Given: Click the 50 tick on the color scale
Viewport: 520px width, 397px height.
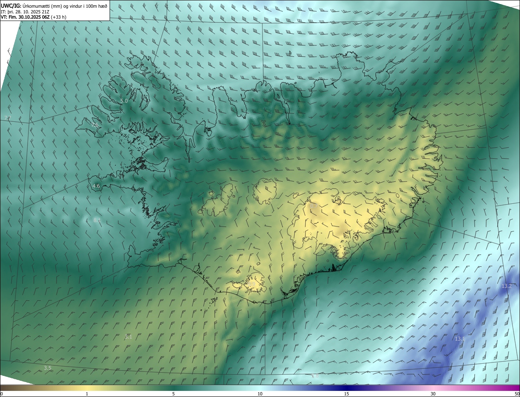Looking at the screenshot, I should (x=517, y=394).
